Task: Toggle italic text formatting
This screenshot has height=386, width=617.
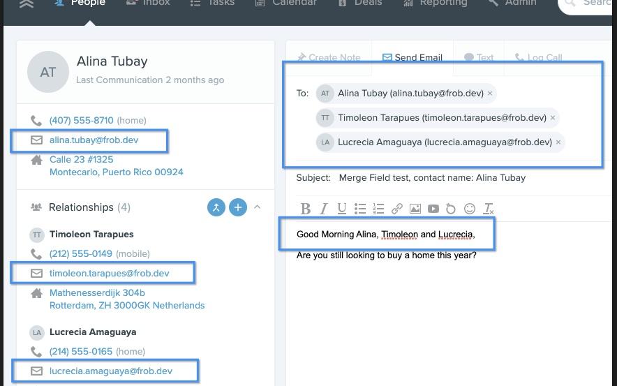Action: (323, 209)
